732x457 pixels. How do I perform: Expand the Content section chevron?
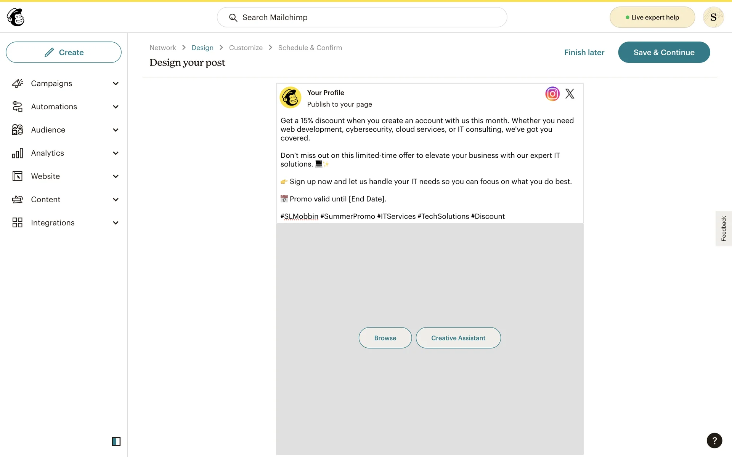tap(116, 200)
